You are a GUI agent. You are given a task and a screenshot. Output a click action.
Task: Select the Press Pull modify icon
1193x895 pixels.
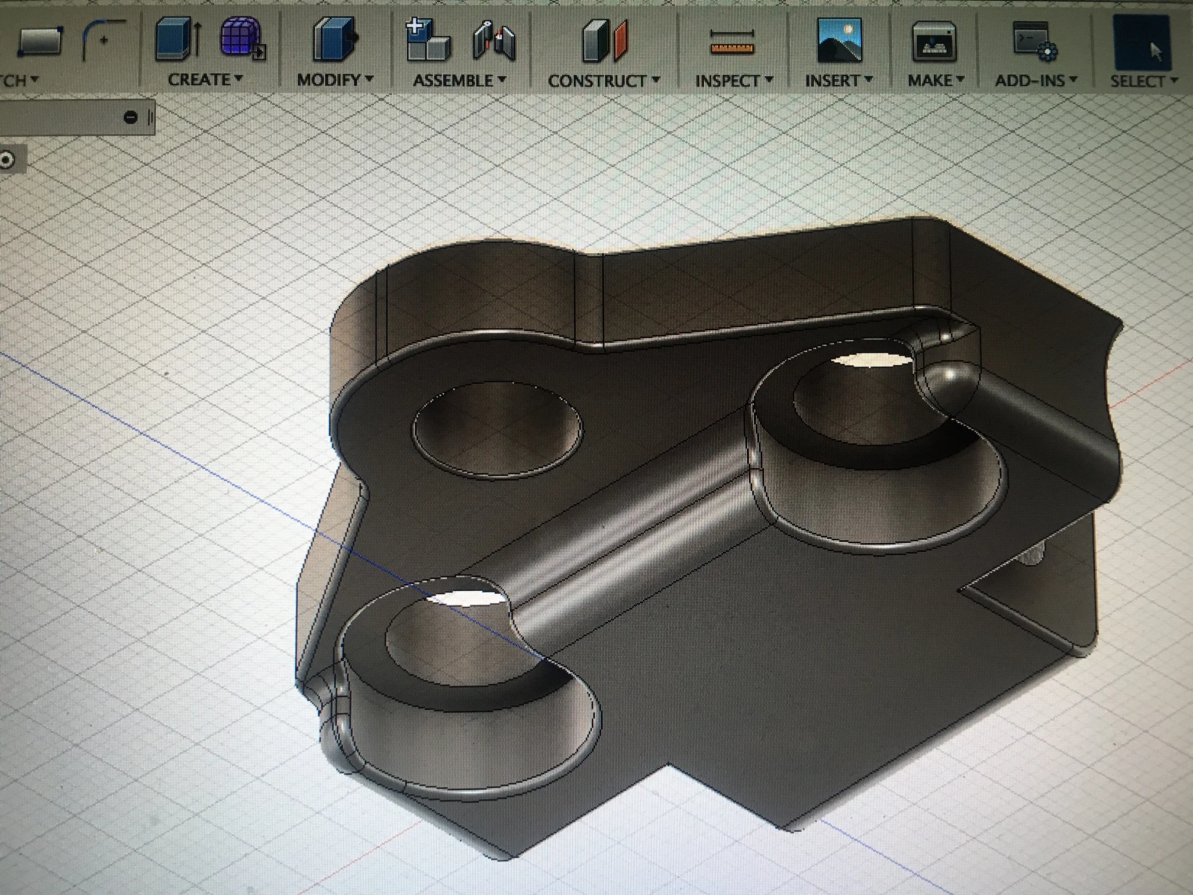click(x=335, y=40)
